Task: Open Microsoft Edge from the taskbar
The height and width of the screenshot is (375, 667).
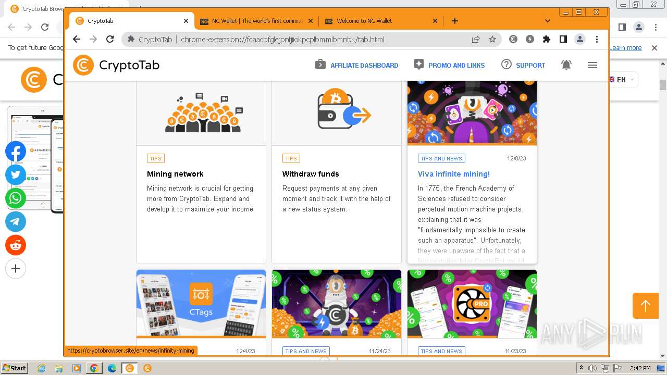Action: (112, 368)
